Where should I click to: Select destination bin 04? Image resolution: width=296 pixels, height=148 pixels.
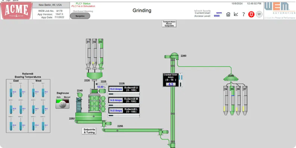[226, 100]
